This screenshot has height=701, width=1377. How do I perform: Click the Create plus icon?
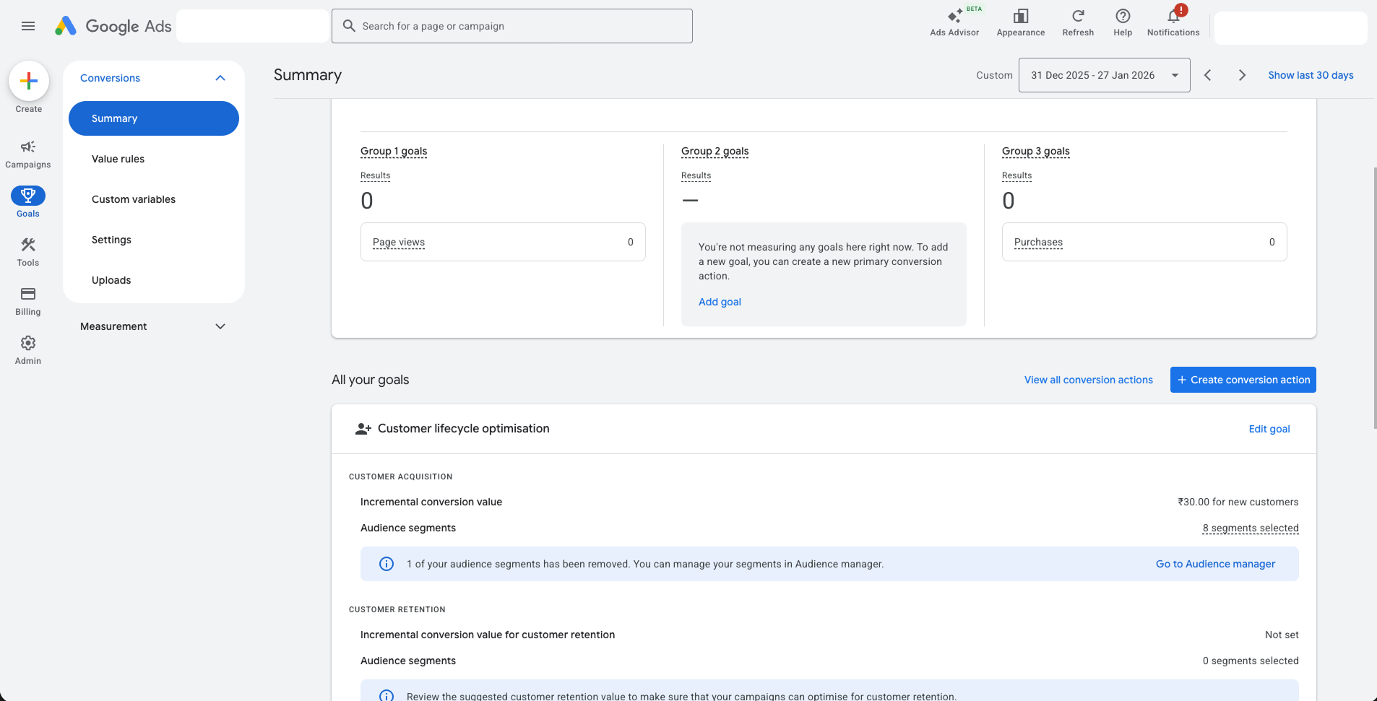pyautogui.click(x=28, y=81)
